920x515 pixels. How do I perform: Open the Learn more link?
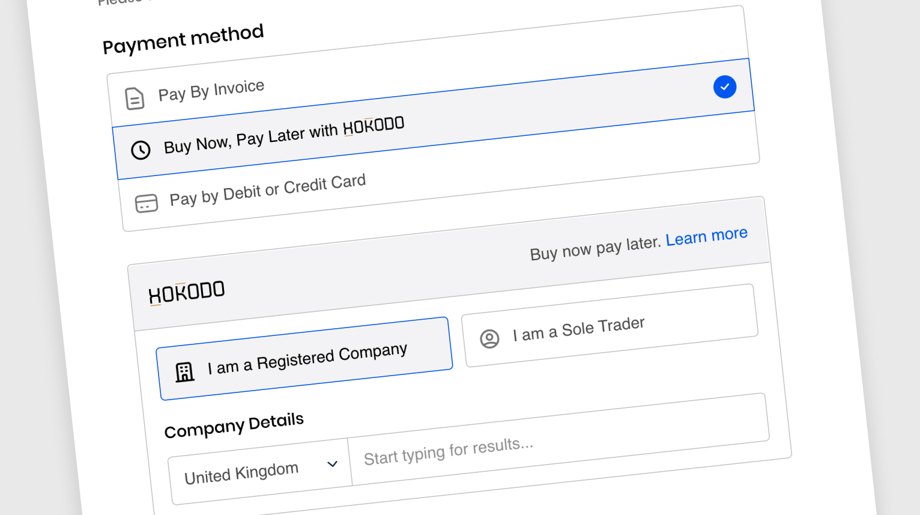pos(706,236)
